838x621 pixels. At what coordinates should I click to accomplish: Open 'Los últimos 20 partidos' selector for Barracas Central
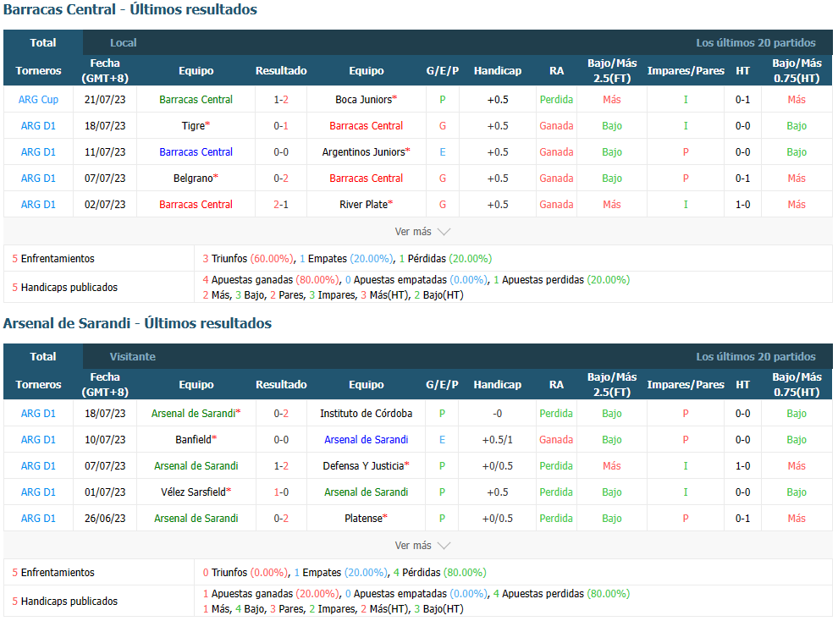pyautogui.click(x=755, y=42)
